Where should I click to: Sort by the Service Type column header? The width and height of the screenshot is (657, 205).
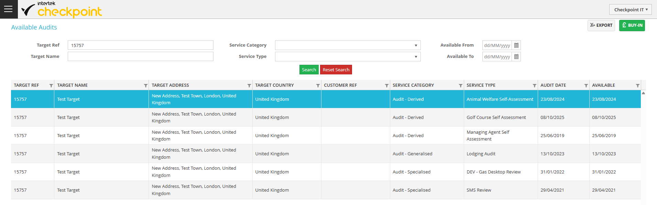481,85
